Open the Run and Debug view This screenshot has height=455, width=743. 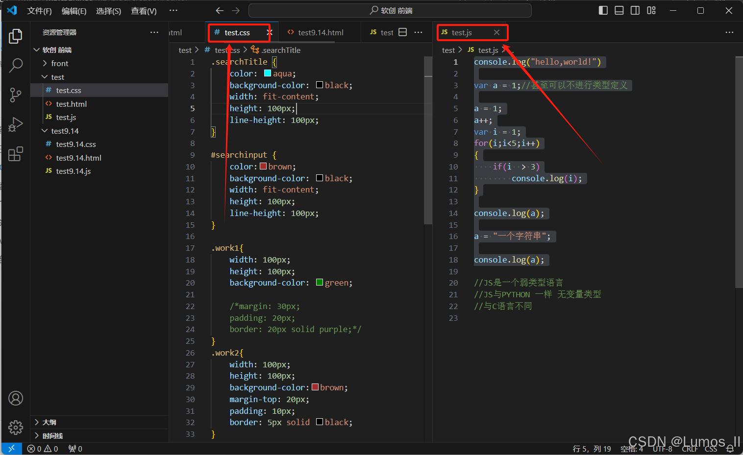click(16, 124)
